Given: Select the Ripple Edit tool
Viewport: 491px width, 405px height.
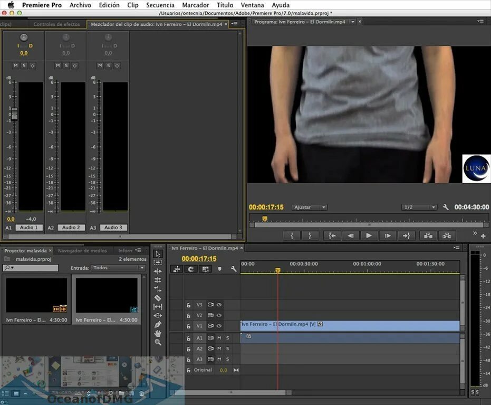Looking at the screenshot, I should pos(158,271).
